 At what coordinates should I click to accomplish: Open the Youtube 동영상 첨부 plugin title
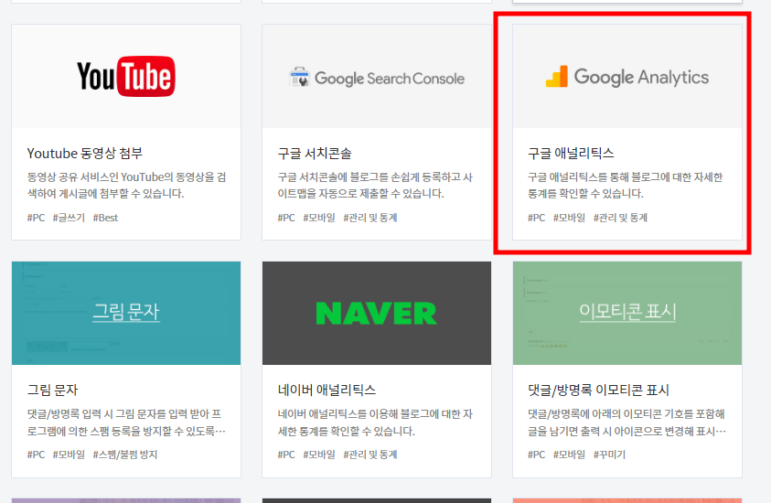[x=84, y=154]
